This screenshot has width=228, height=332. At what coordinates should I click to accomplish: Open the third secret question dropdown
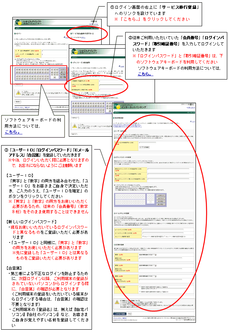[148, 276]
